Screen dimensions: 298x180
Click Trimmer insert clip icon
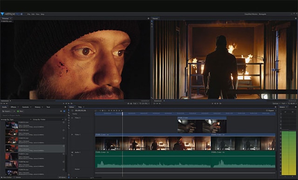coord(129,103)
